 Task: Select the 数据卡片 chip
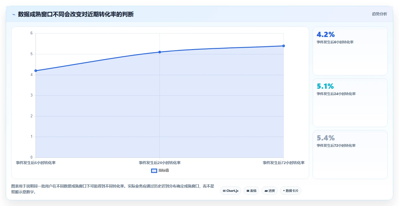coord(291,191)
